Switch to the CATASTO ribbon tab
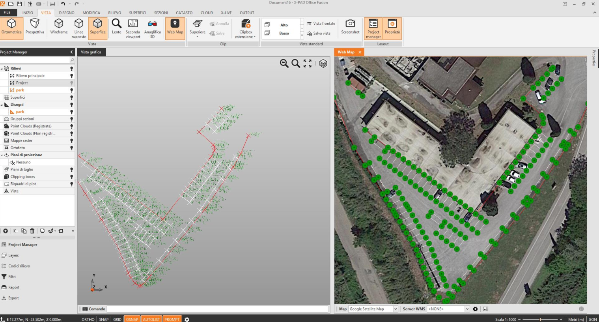The image size is (599, 322). (184, 13)
